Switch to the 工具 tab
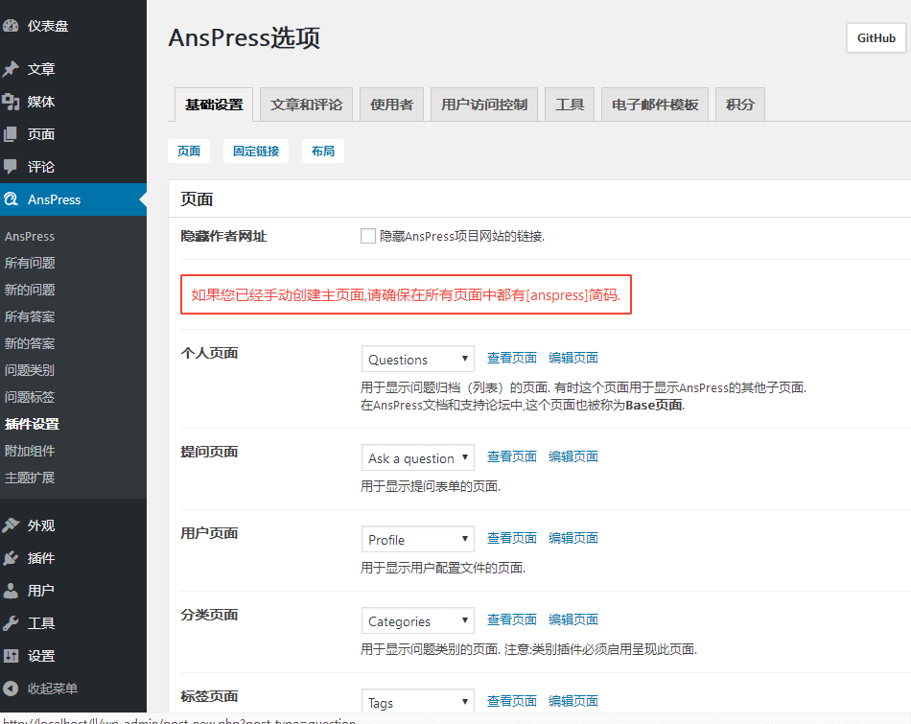The height and width of the screenshot is (724, 911). 570,105
